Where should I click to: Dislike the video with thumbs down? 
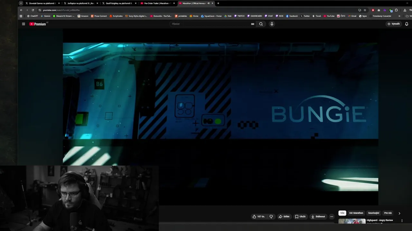pos(271,217)
